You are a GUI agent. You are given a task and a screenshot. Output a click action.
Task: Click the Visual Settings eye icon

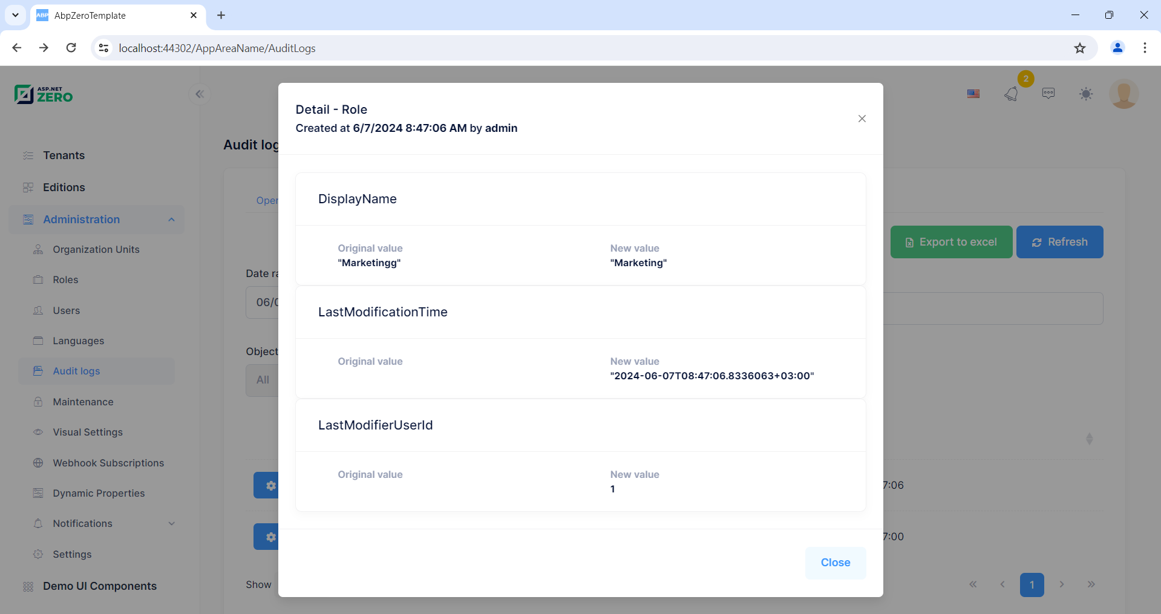tap(38, 432)
